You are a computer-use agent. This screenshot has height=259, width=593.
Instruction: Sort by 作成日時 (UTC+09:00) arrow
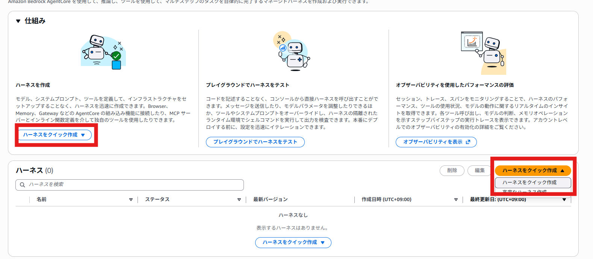[x=456, y=200]
